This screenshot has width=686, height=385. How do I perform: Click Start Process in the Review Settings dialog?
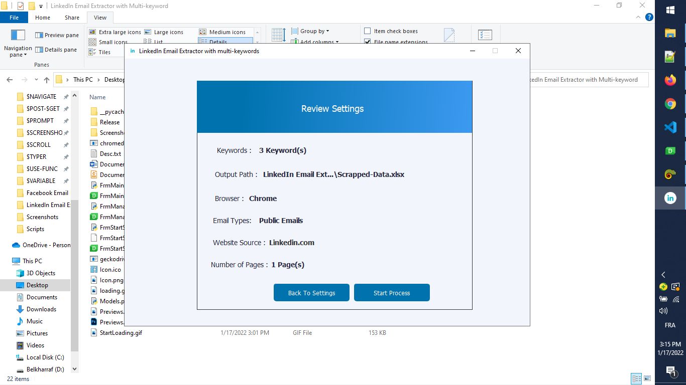coord(392,293)
